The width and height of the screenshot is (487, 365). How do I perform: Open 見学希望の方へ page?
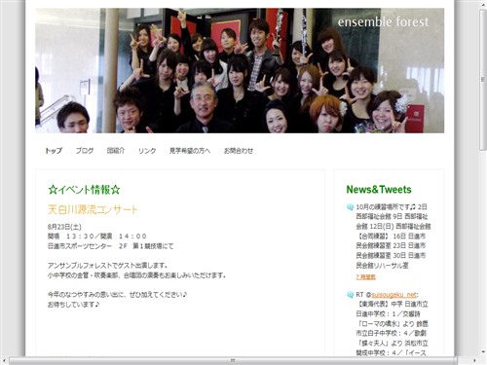(190, 151)
